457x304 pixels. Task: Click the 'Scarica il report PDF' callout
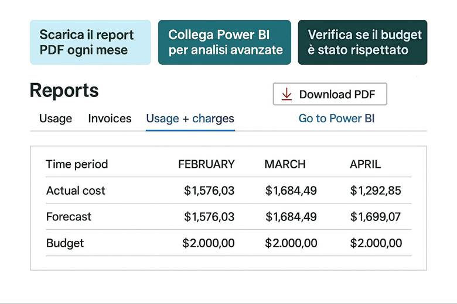pos(90,42)
